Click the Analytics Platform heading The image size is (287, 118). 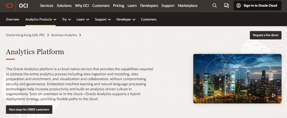[35, 52]
